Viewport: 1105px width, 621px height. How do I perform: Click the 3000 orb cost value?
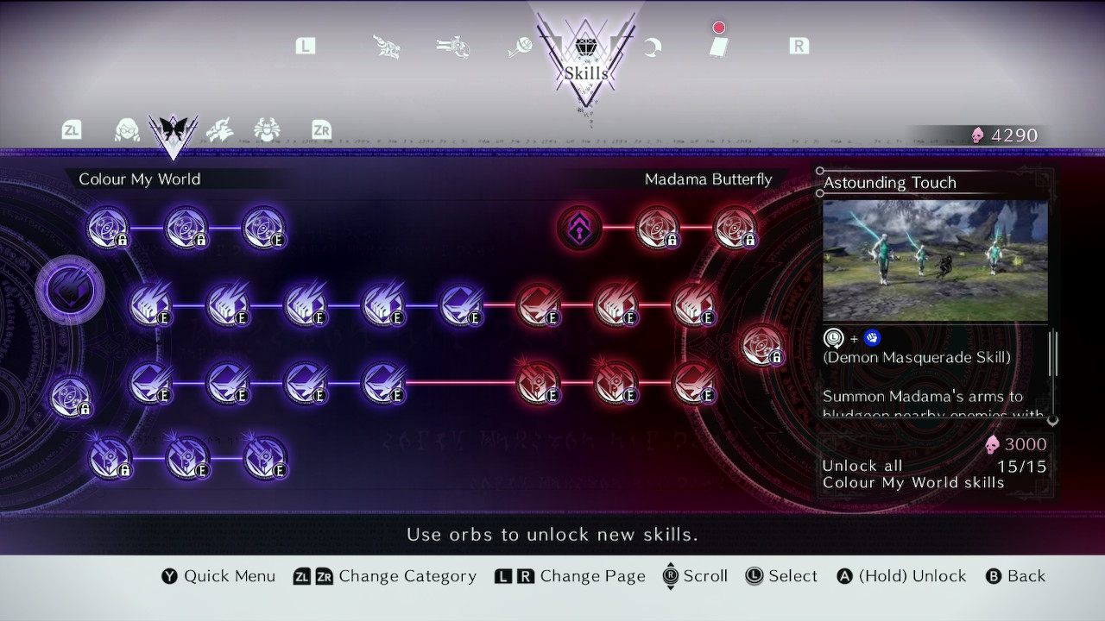(1015, 444)
